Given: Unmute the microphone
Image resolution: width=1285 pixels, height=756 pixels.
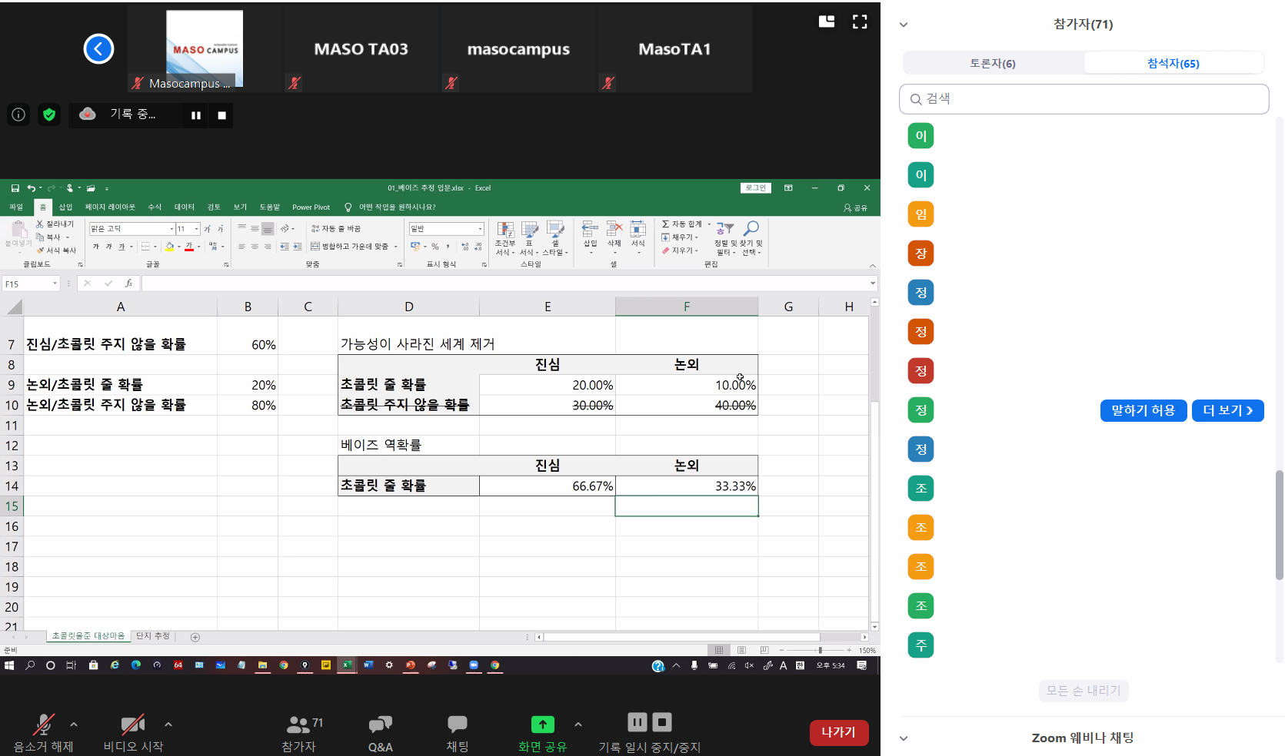Looking at the screenshot, I should [43, 724].
